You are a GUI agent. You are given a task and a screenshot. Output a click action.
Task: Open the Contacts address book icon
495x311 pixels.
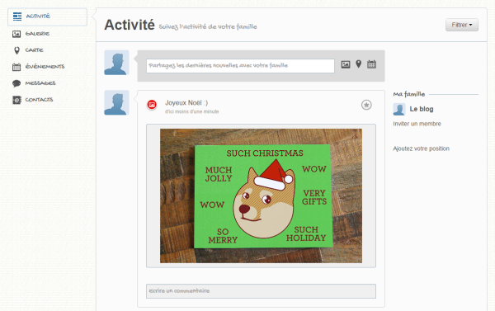(16, 100)
